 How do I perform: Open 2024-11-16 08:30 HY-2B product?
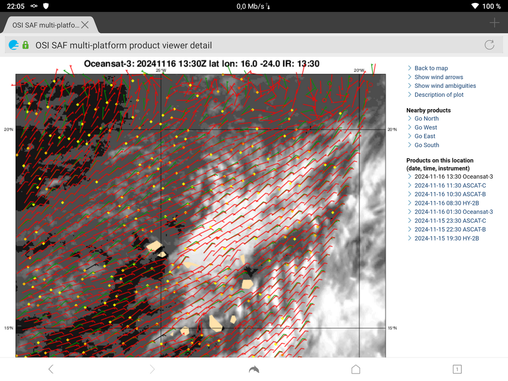tap(446, 203)
